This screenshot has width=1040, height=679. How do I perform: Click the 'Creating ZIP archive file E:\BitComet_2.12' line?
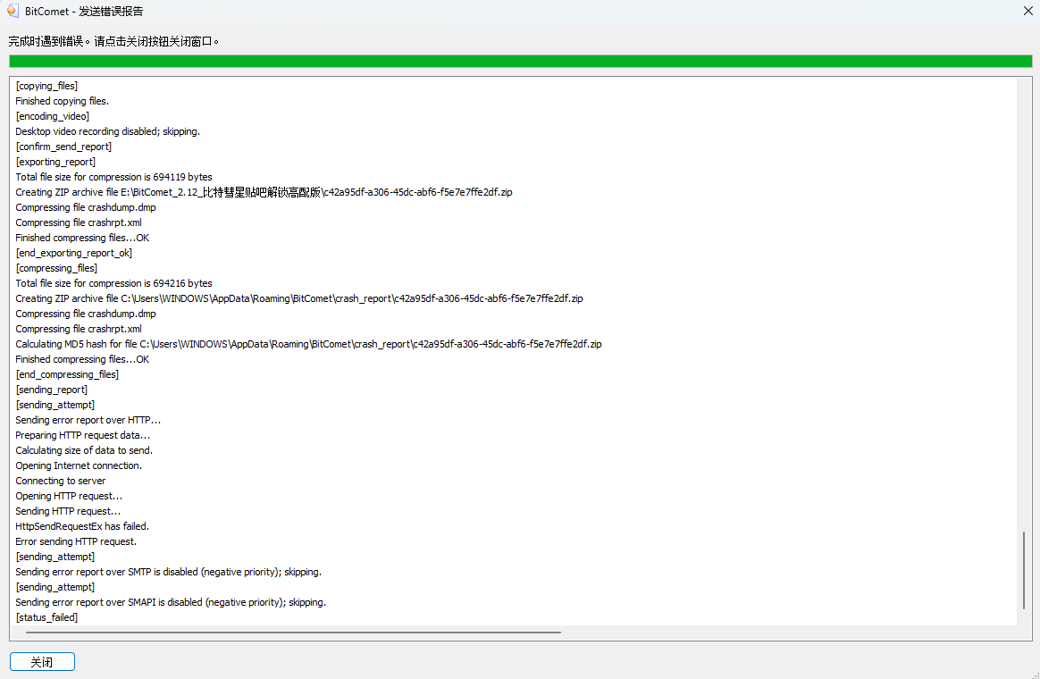pyautogui.click(x=264, y=192)
